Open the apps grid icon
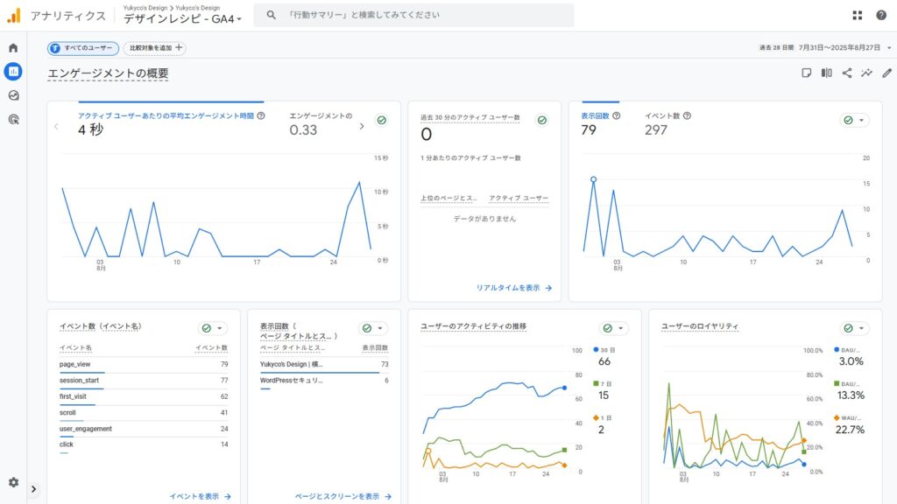This screenshot has width=897, height=504. [x=857, y=16]
